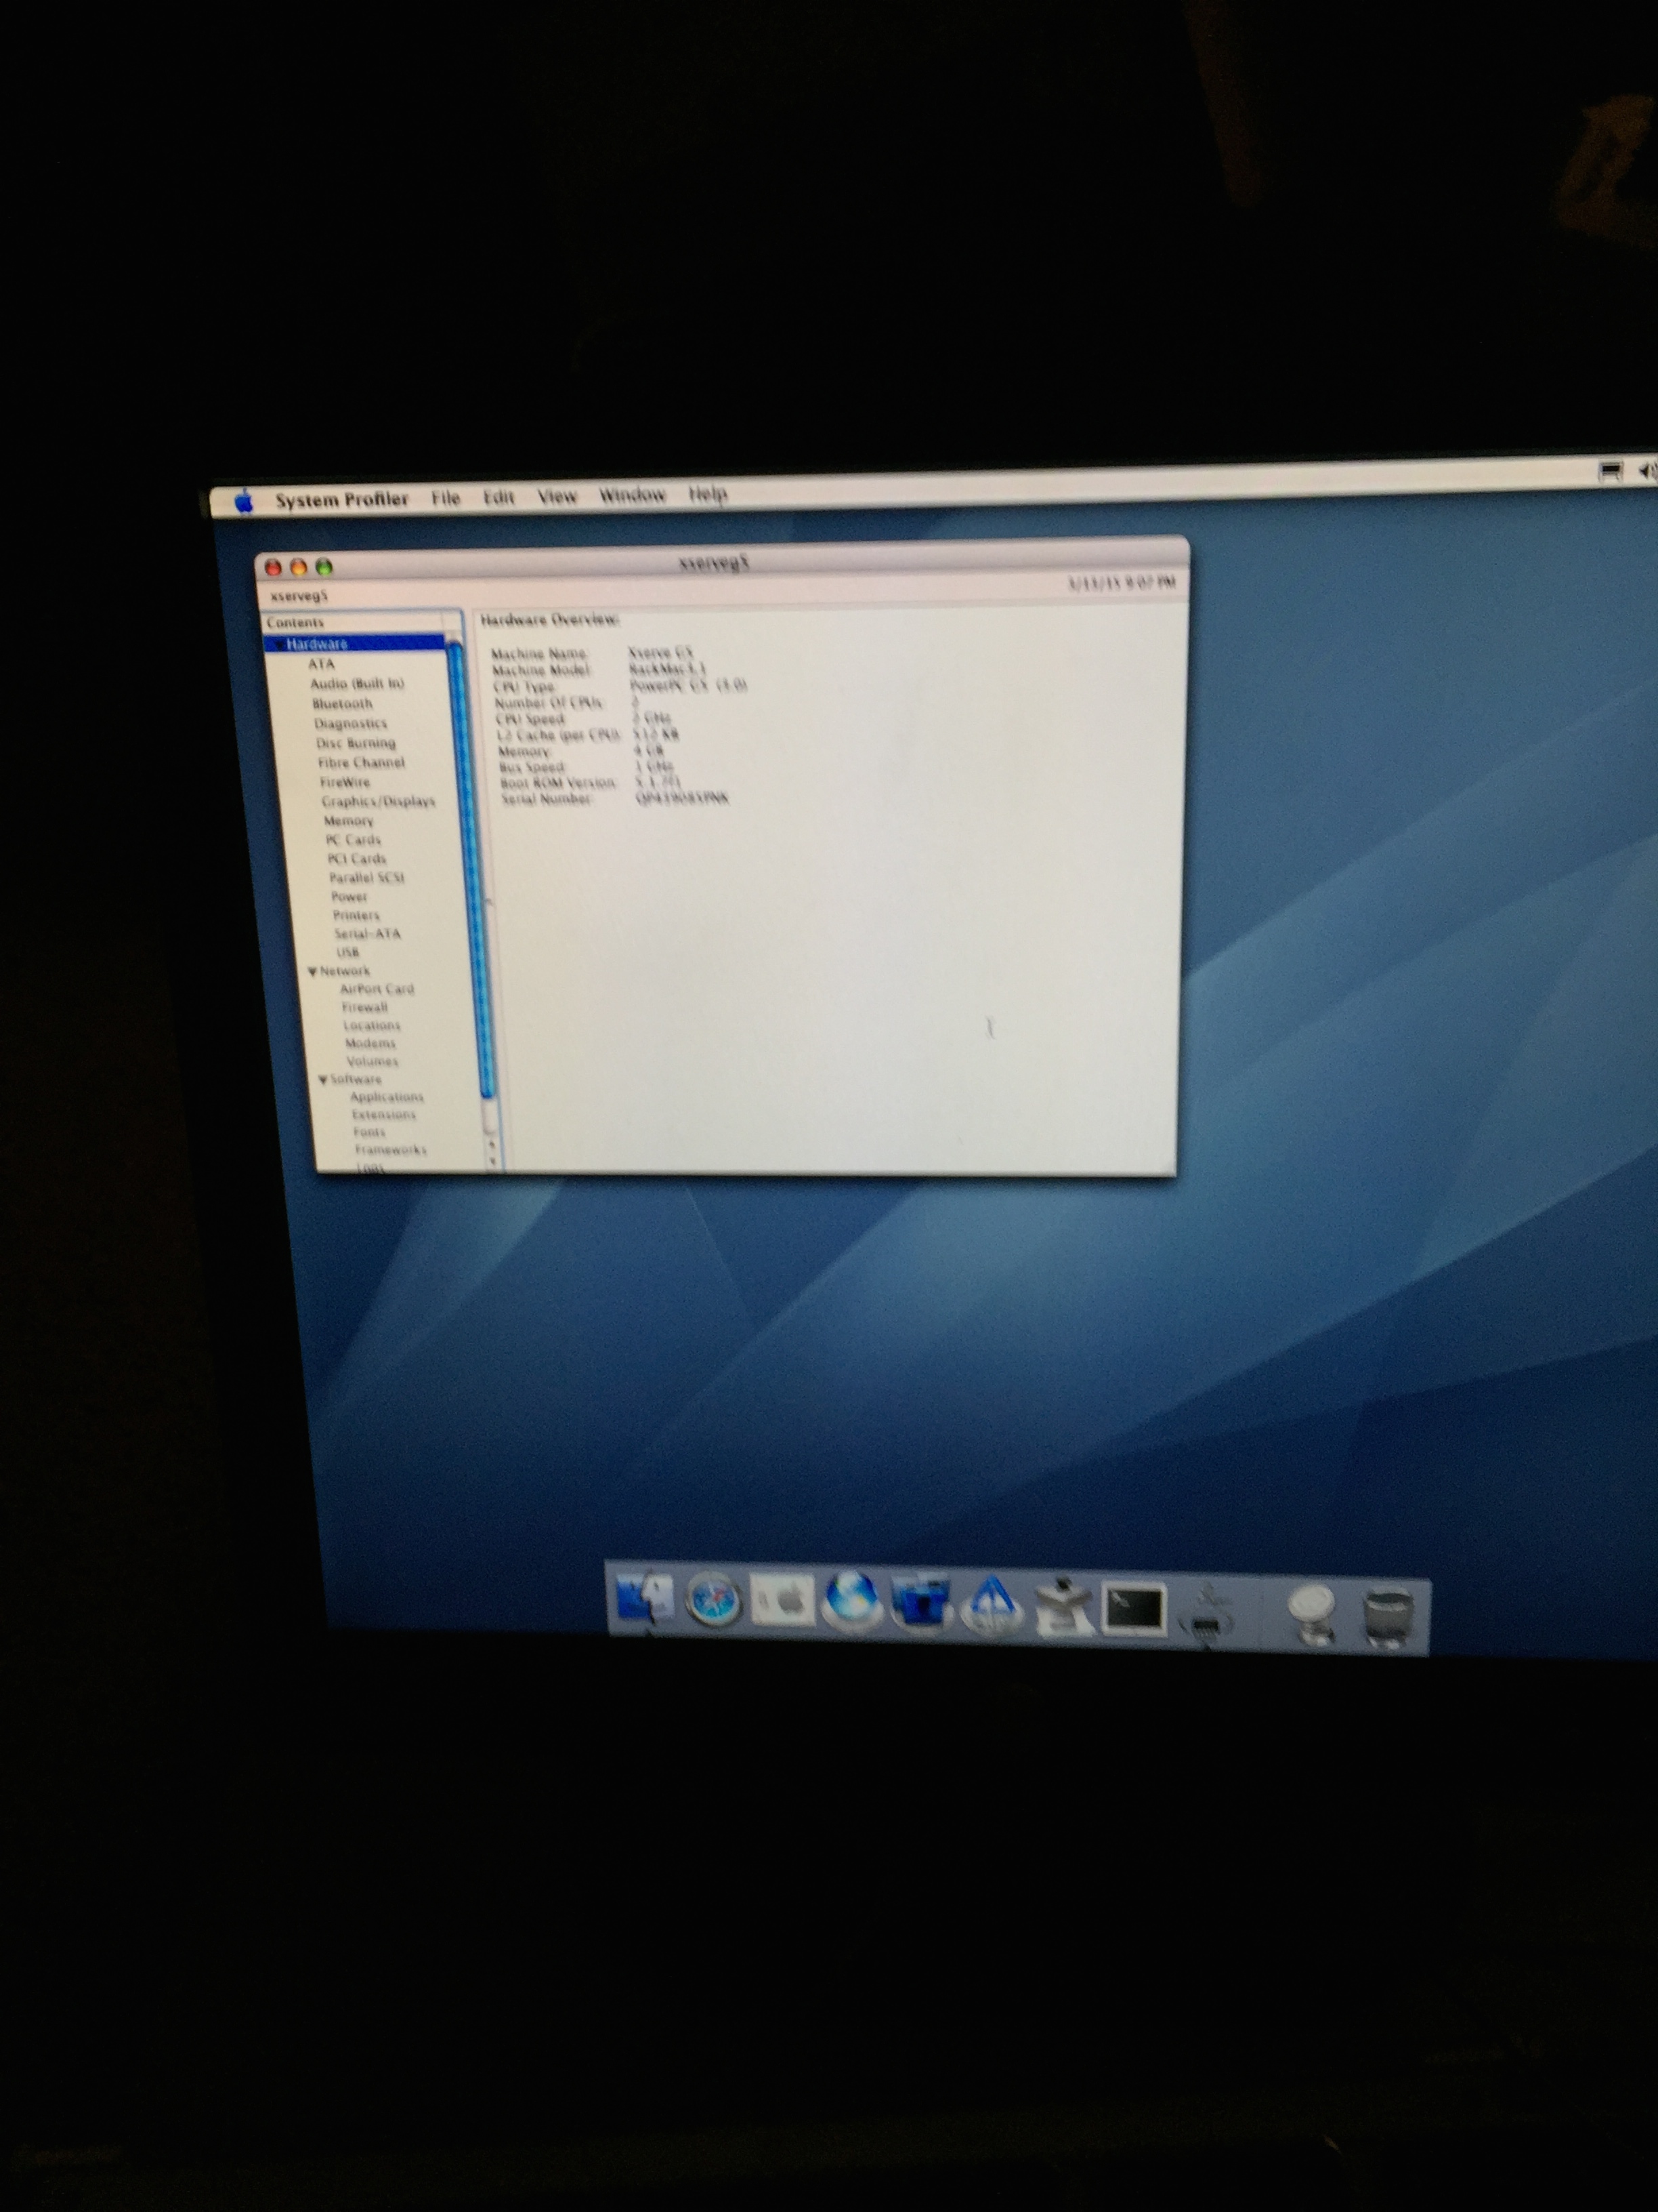Screen dimensions: 1658x2212
Task: Select AirPort Card under Network
Action: 377,989
